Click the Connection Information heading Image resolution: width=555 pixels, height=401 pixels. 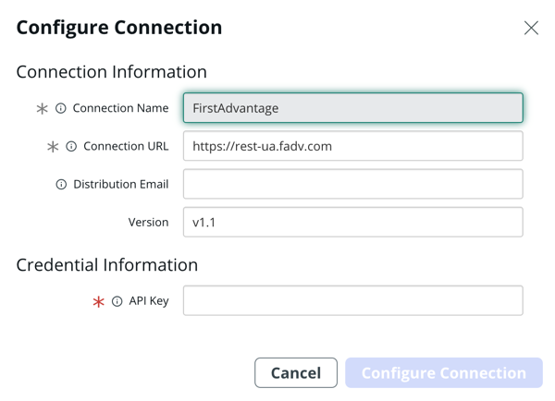tap(112, 72)
